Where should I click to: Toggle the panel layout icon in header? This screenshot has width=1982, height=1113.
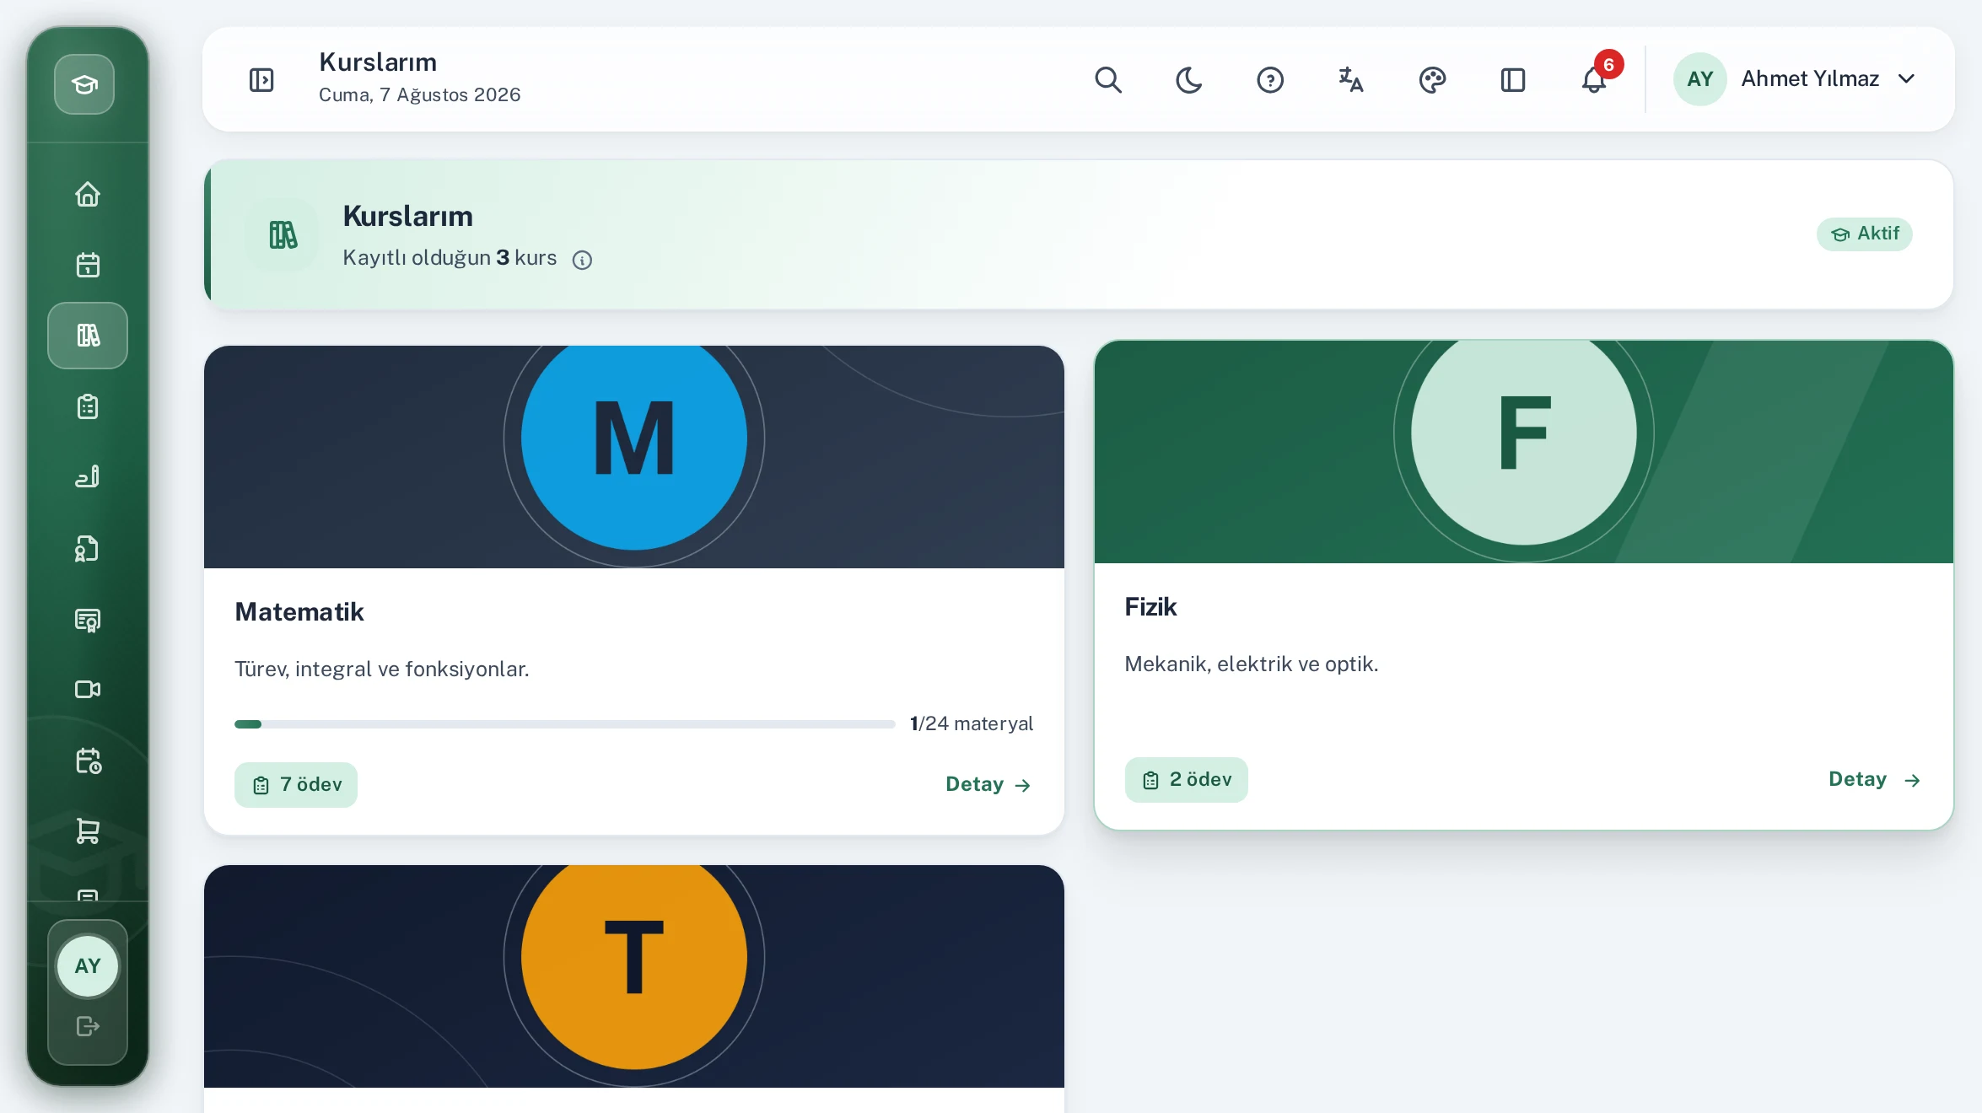click(1513, 80)
